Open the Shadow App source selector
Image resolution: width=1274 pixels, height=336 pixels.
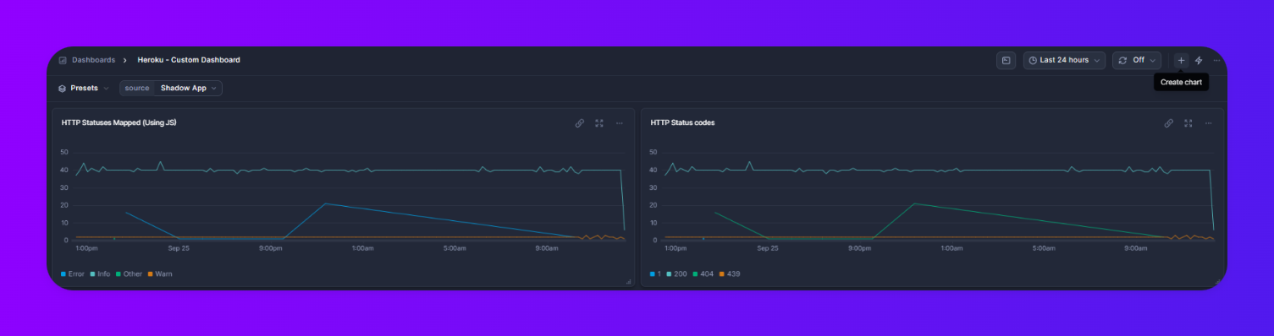tap(189, 88)
